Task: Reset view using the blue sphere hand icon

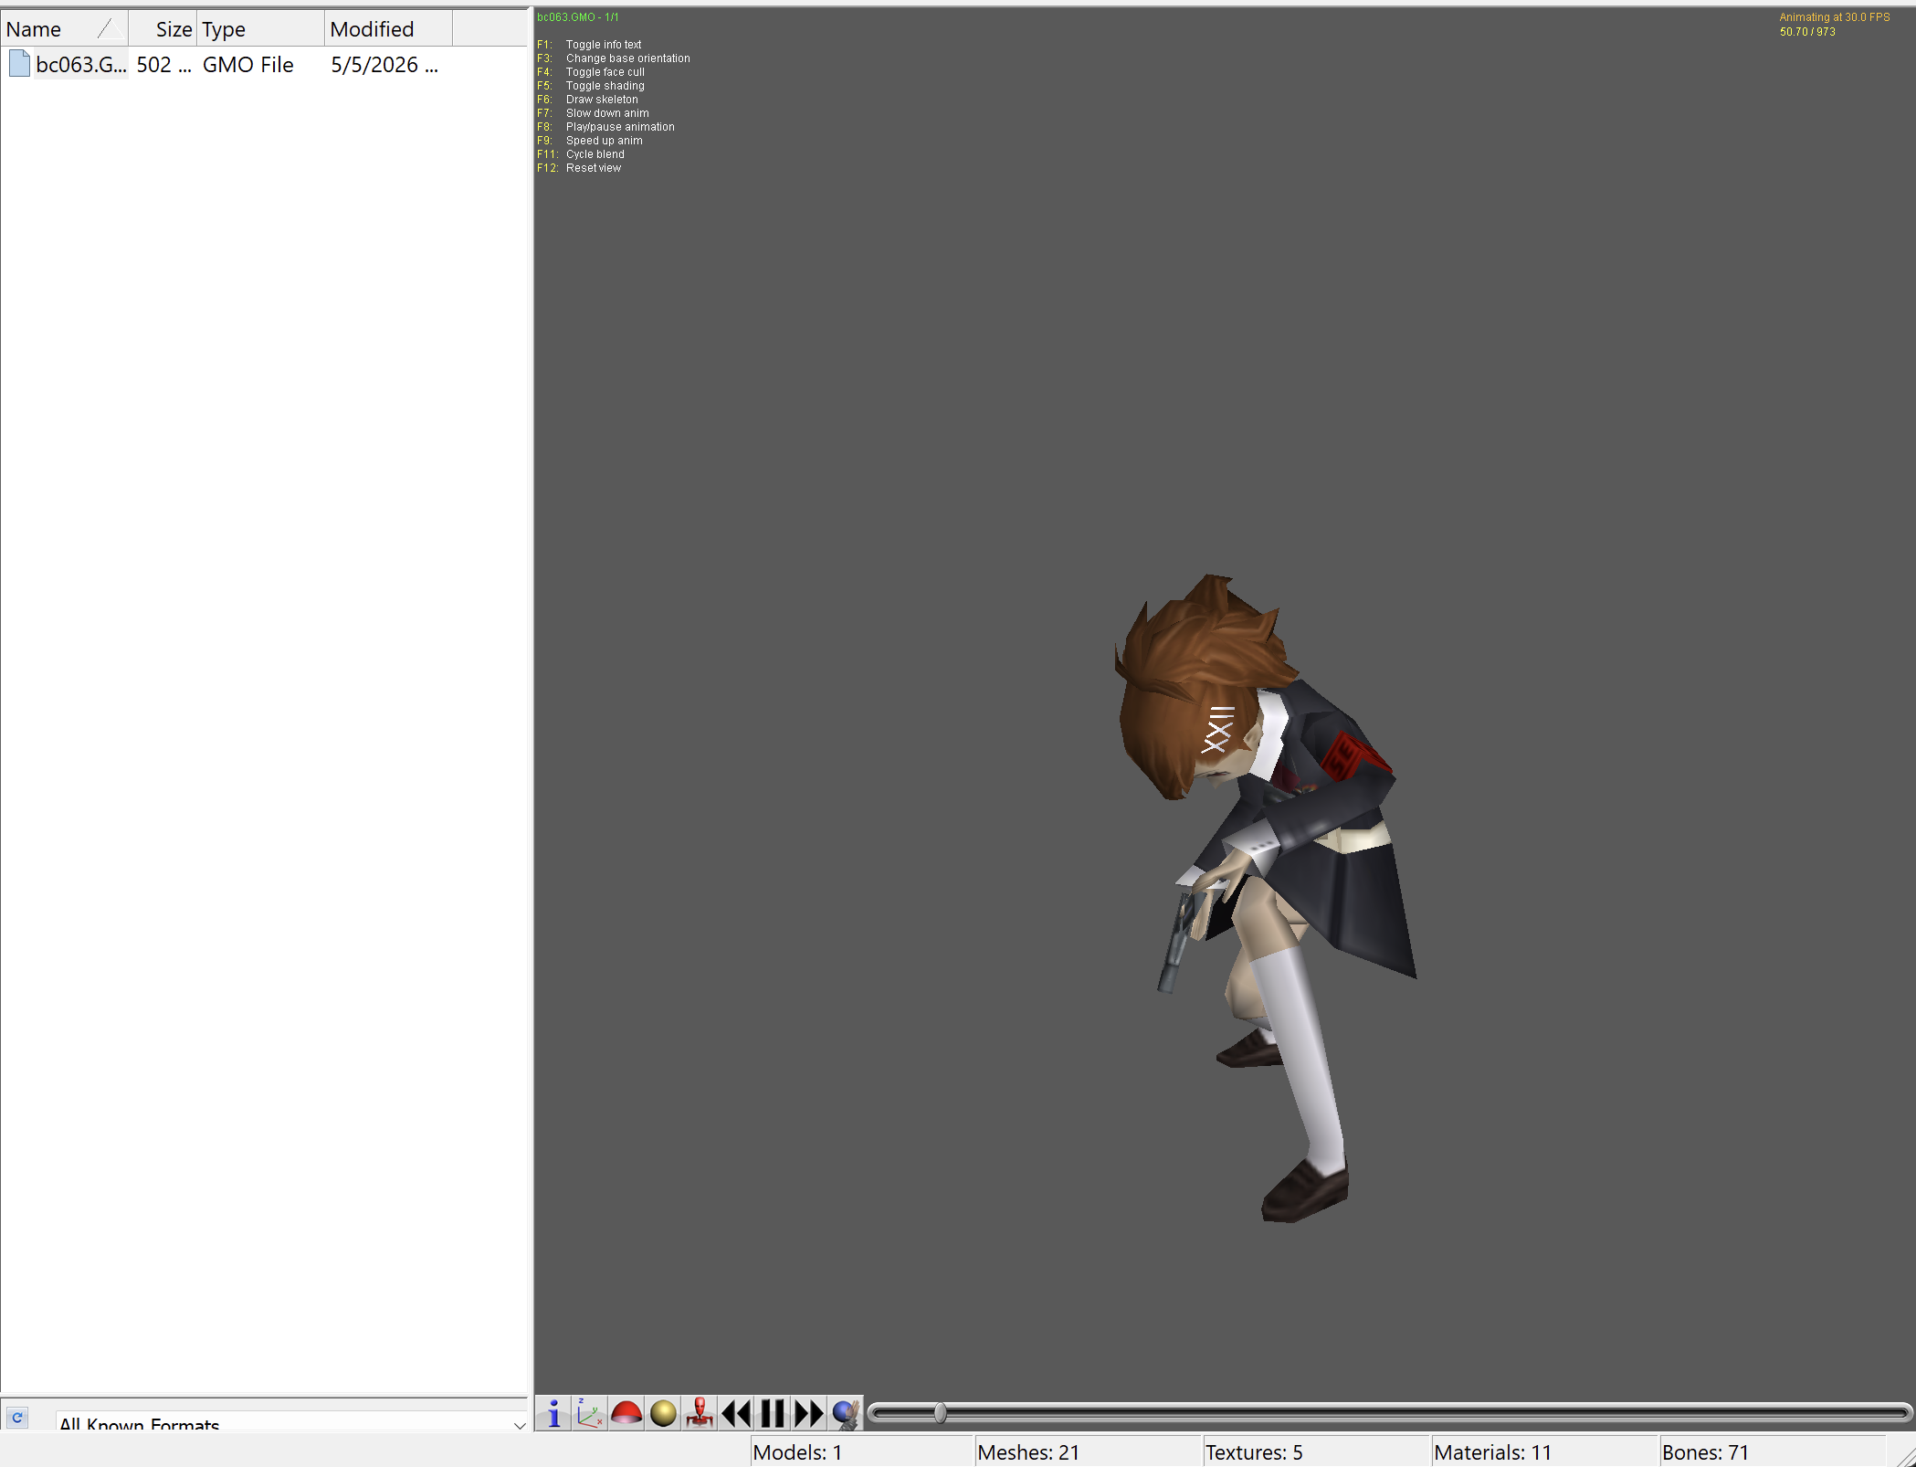Action: coord(846,1413)
